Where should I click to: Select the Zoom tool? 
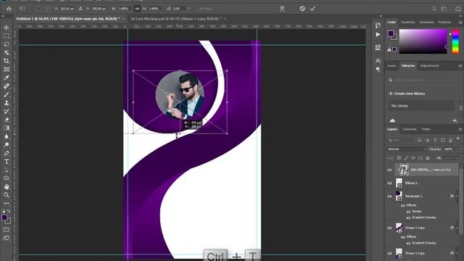pyautogui.click(x=7, y=195)
